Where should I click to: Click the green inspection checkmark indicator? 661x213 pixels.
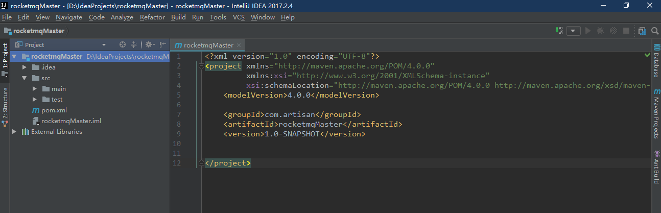pos(647,55)
